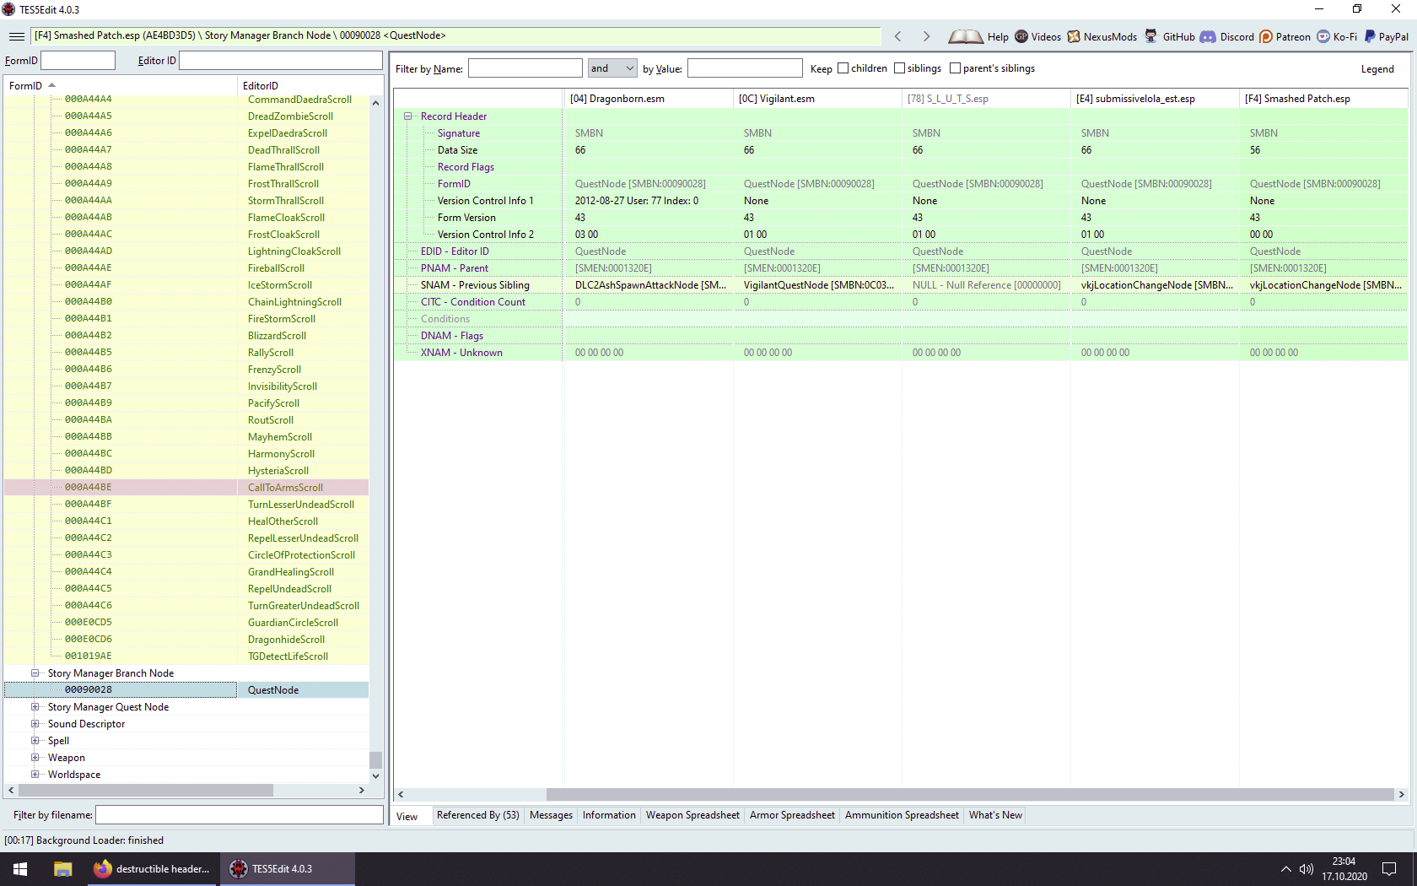Enable the parent's siblings checkbox
Viewport: 1417px width, 886px height.
[955, 68]
